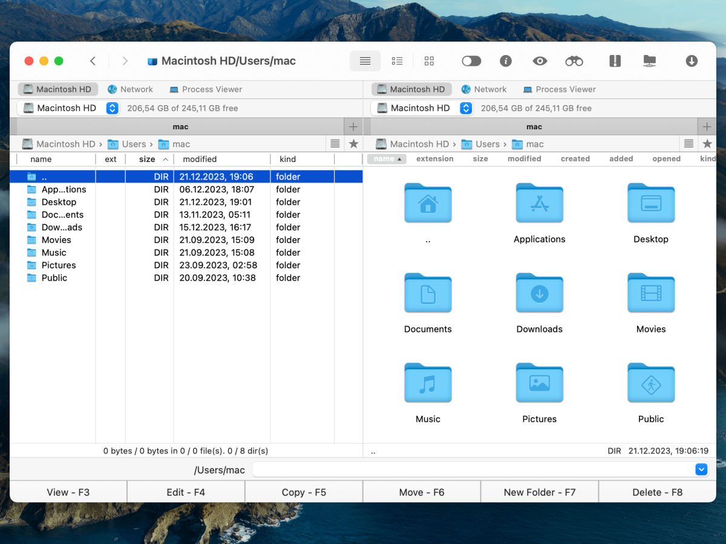The width and height of the screenshot is (726, 544).
Task: Open favorites with the star icon
Action: (353, 143)
